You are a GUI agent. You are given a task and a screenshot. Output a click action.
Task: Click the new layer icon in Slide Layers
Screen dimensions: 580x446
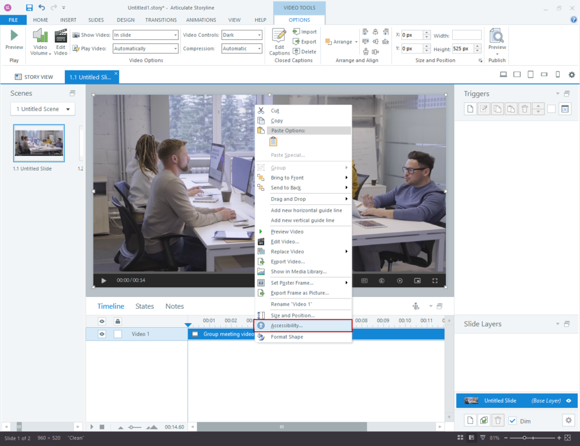(x=470, y=420)
